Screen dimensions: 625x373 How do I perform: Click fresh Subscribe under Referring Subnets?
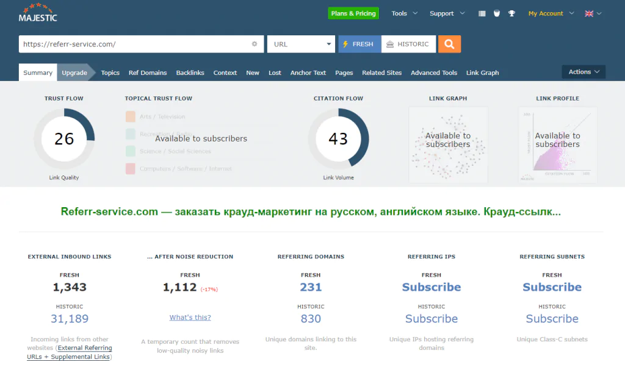click(552, 287)
